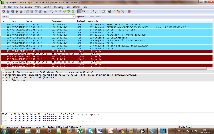Edit coloring rules icon
The image size is (214, 134).
coord(118,11)
